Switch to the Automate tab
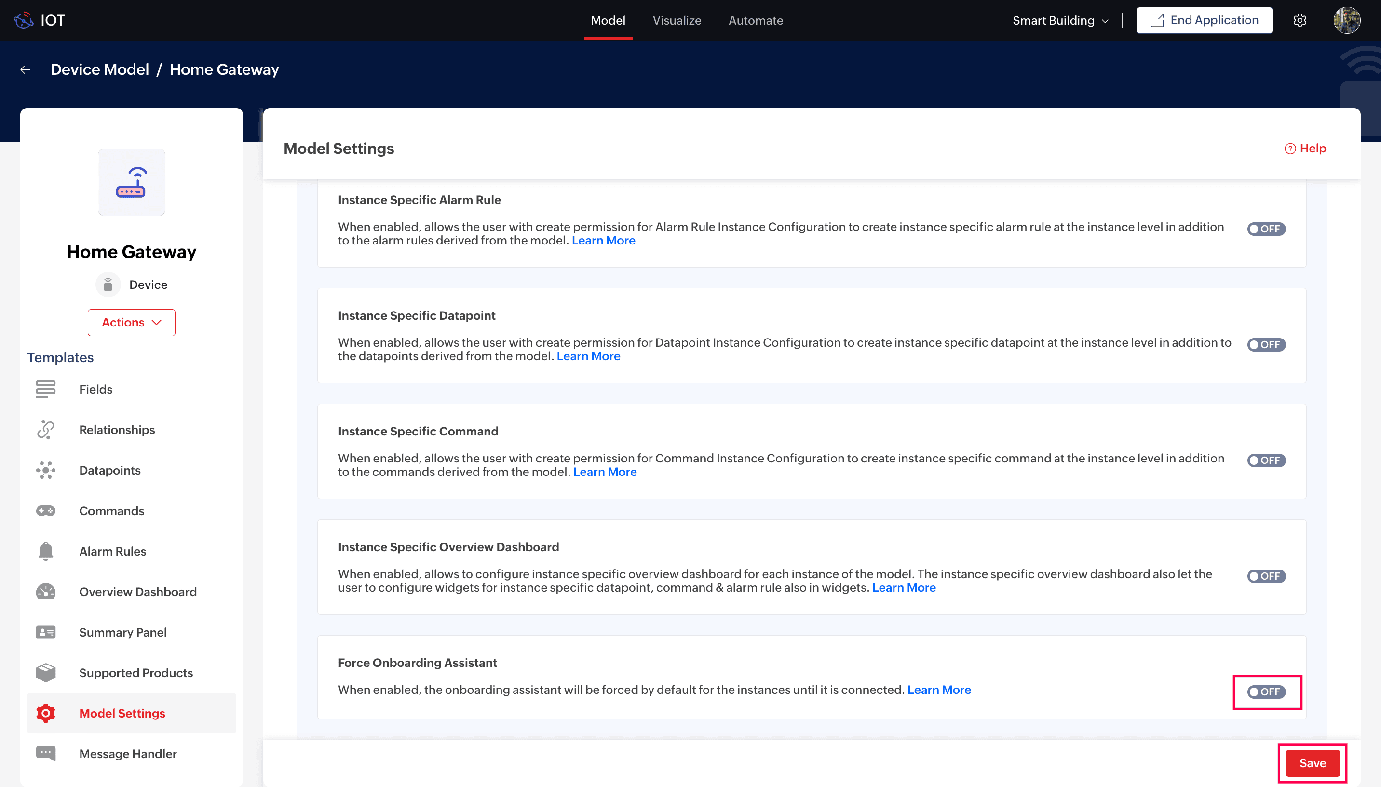 [x=755, y=21]
